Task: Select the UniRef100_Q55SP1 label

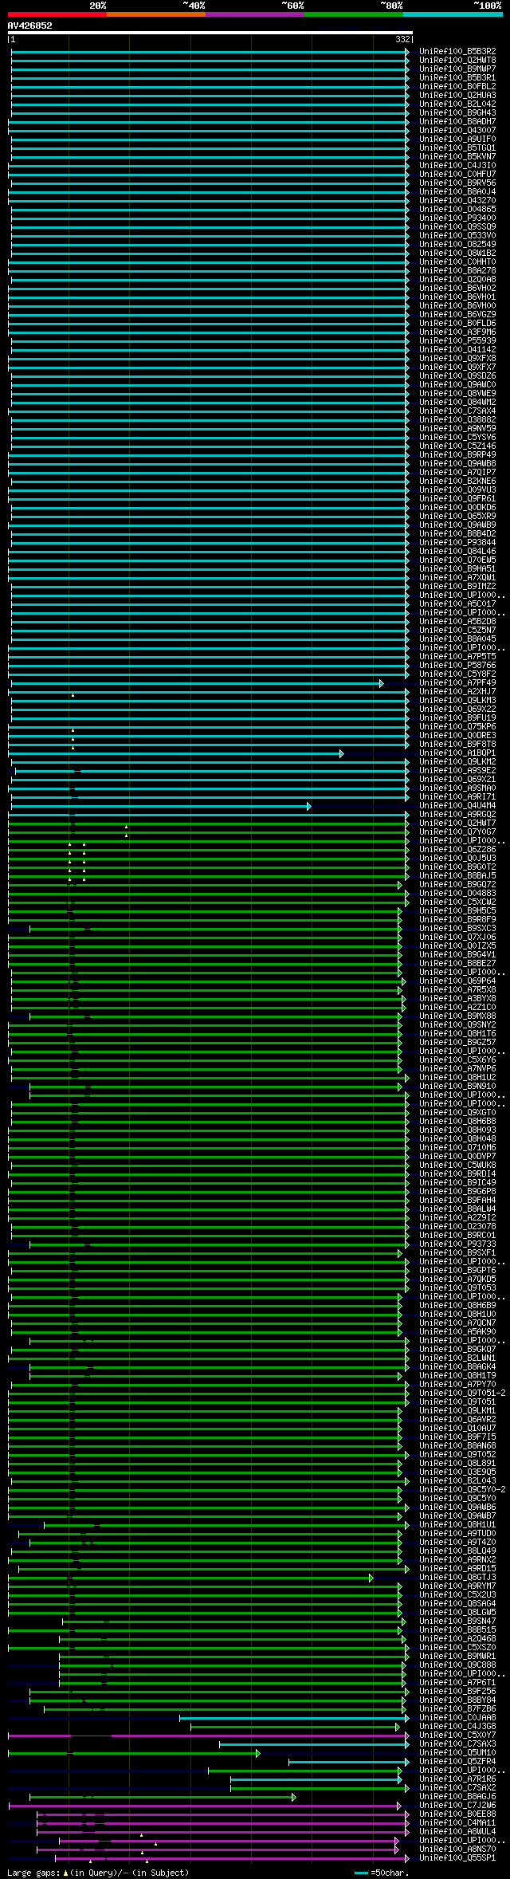Action: (457, 1858)
